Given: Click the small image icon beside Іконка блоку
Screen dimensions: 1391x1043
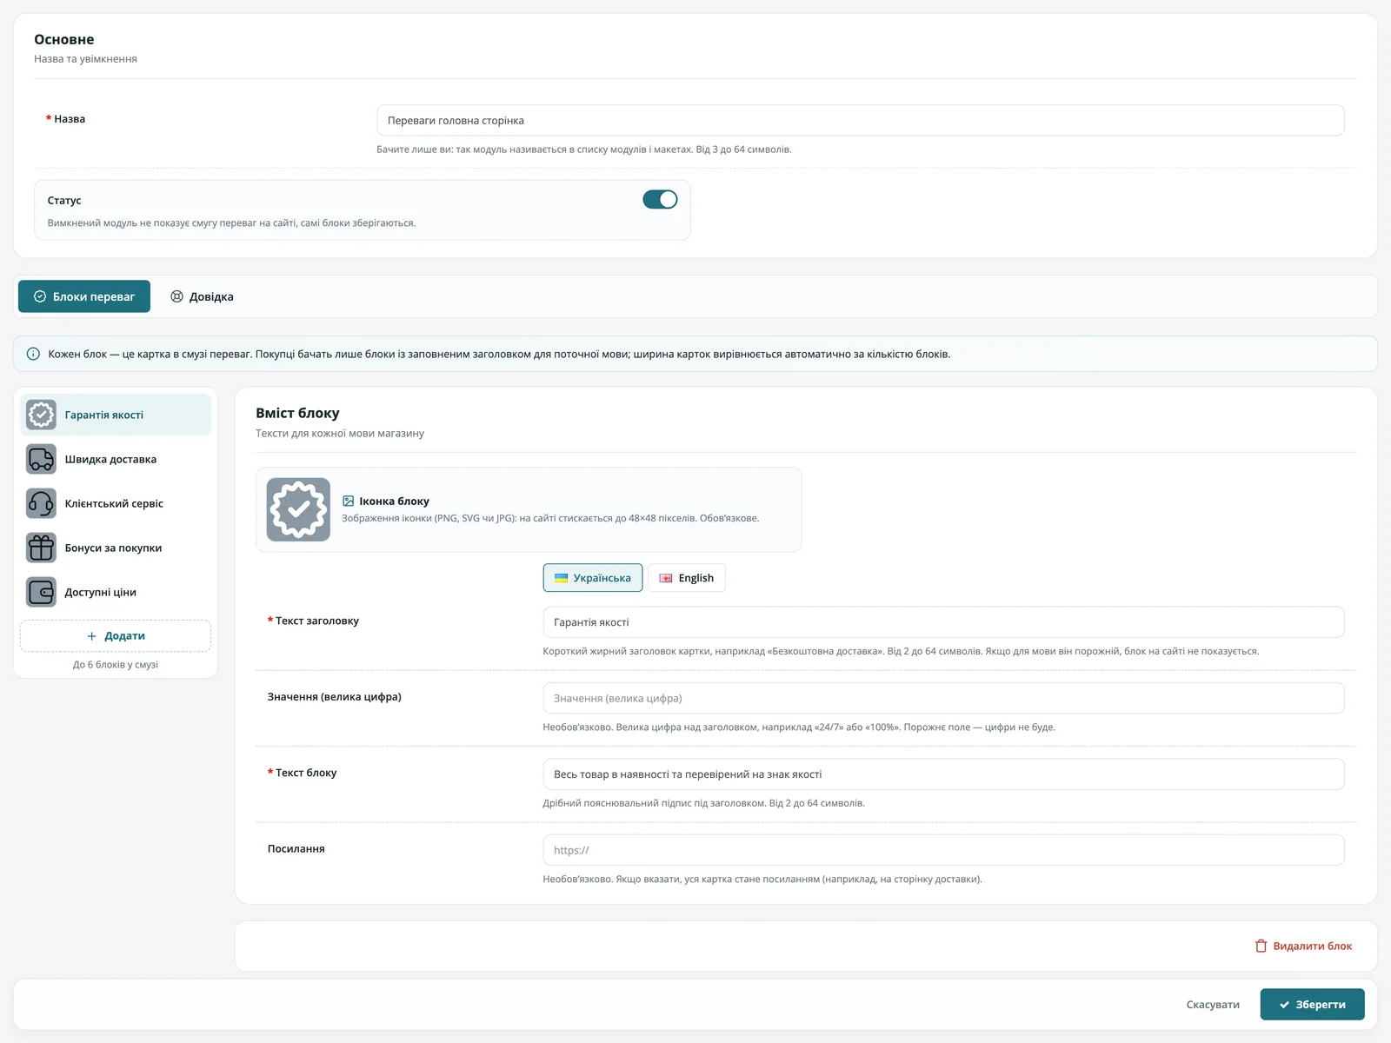Looking at the screenshot, I should click(348, 501).
